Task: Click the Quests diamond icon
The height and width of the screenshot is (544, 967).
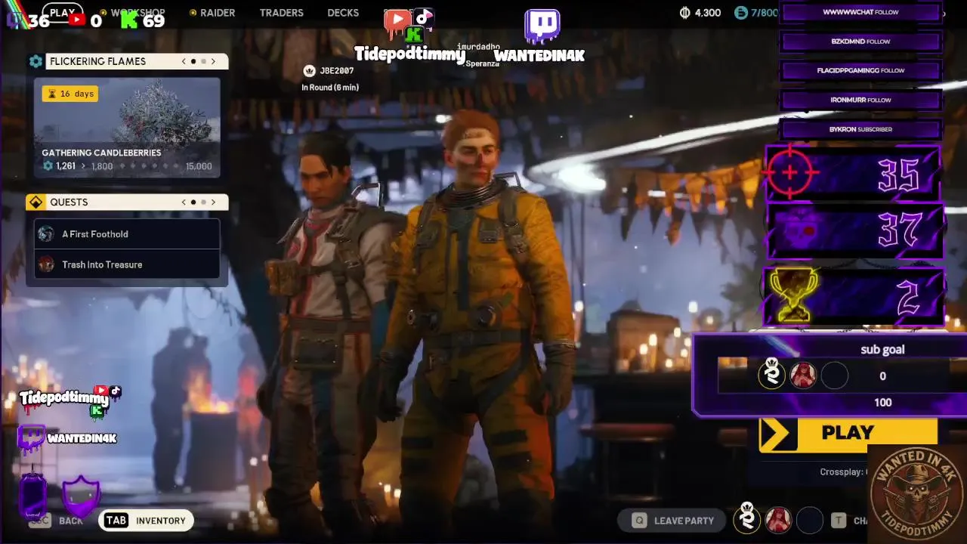Action: (x=36, y=202)
